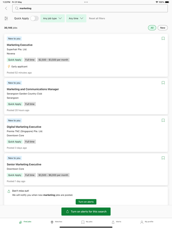Click Serangoon Garden Country Club company name

(24, 94)
